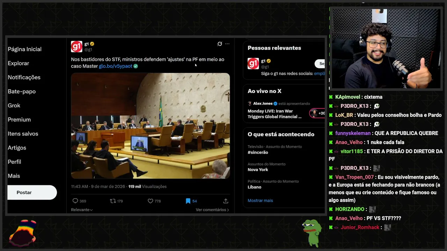Screen dimensions: 447x251
Task: Open the @g1 handle under post author
Action: 88,50
